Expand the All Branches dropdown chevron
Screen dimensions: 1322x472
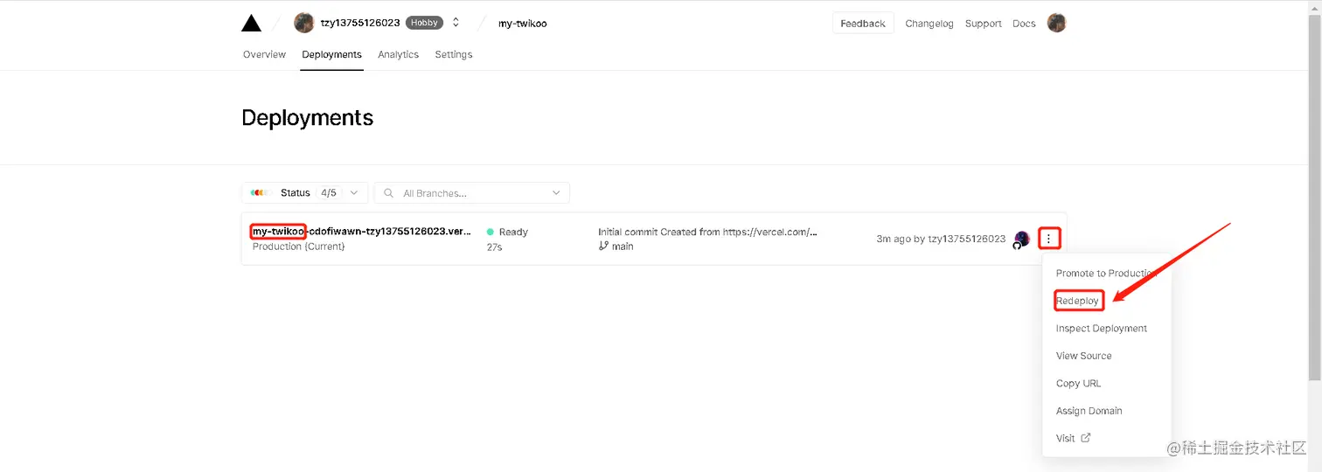[x=556, y=193]
